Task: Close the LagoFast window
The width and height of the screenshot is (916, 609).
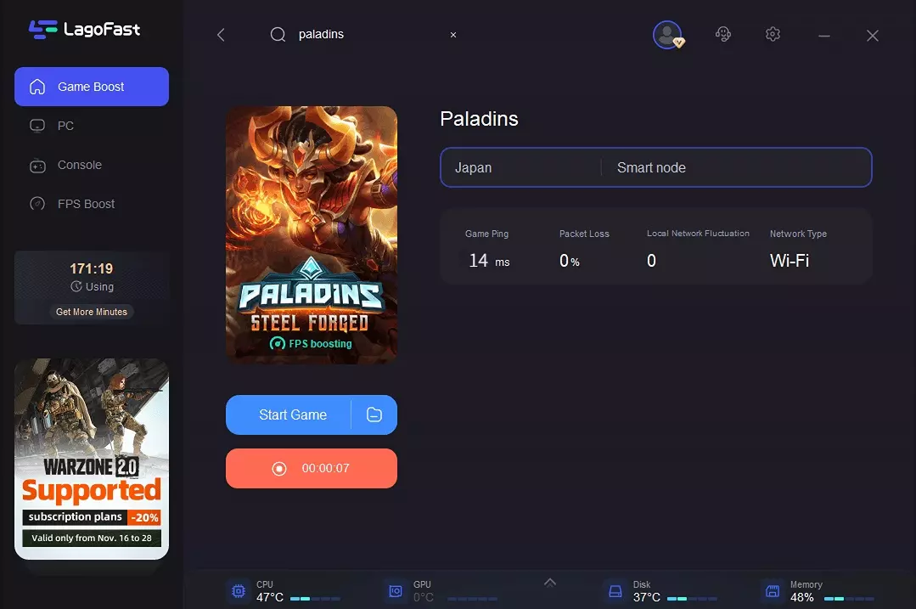Action: click(x=873, y=36)
